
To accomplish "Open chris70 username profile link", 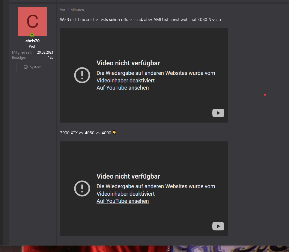I will click(x=32, y=41).
